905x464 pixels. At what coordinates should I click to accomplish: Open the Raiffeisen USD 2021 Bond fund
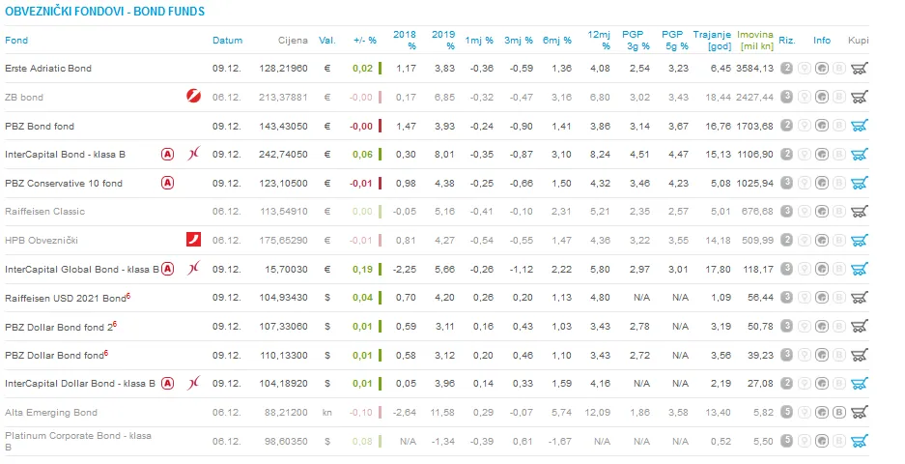(x=68, y=298)
